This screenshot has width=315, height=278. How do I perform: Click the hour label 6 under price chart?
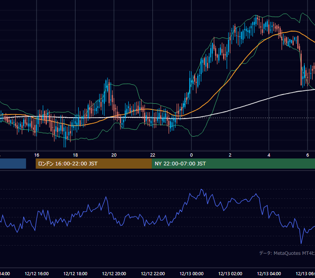click(308, 155)
